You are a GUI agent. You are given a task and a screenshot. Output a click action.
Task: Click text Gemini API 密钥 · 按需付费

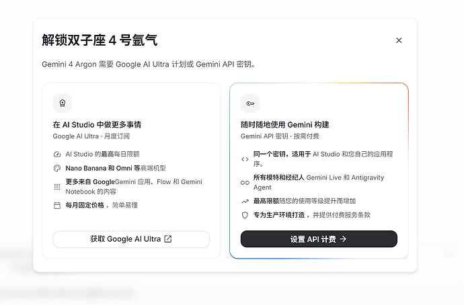pos(280,136)
